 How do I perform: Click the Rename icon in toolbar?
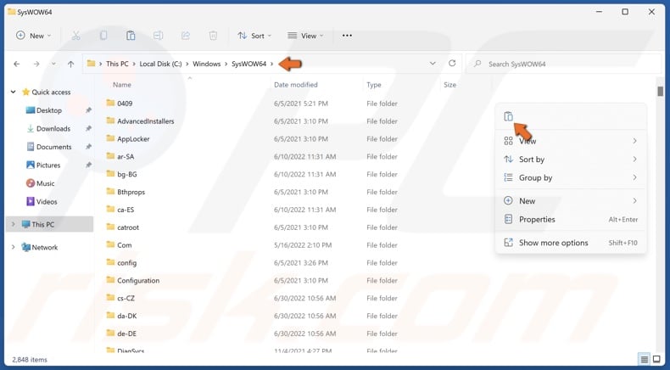158,36
